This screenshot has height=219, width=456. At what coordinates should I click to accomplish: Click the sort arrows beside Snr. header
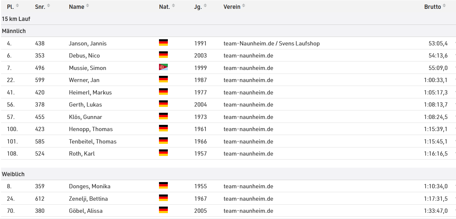coord(49,6)
